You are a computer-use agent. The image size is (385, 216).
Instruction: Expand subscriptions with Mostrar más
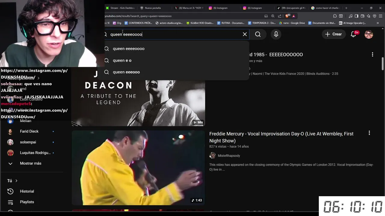[30, 163]
